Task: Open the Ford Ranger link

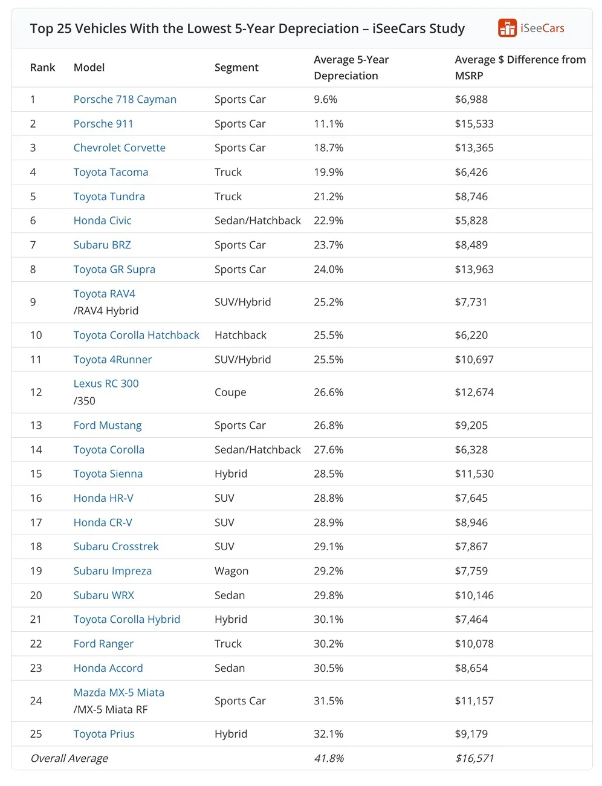Action: [x=103, y=644]
